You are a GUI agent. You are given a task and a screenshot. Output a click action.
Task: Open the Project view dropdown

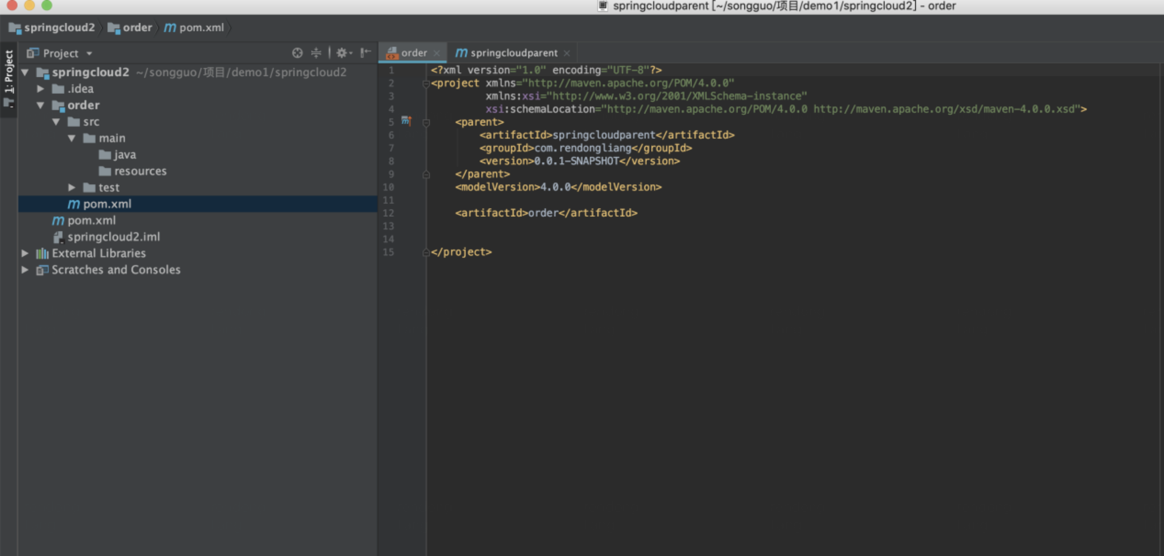tap(90, 54)
